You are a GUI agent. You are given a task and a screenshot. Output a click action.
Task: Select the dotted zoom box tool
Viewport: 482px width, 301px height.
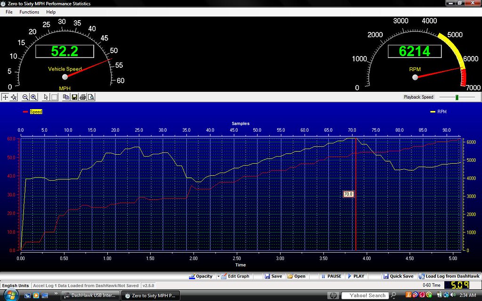click(55, 97)
